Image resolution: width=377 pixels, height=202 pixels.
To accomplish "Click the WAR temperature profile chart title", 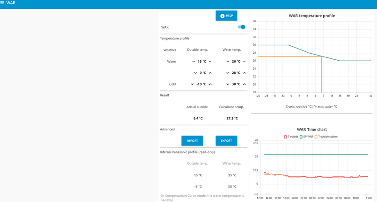I will pos(311,16).
